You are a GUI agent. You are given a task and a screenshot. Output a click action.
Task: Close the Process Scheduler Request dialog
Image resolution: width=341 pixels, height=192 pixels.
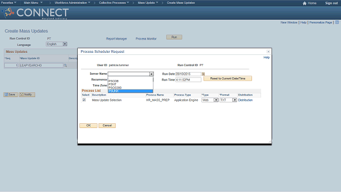click(x=268, y=52)
